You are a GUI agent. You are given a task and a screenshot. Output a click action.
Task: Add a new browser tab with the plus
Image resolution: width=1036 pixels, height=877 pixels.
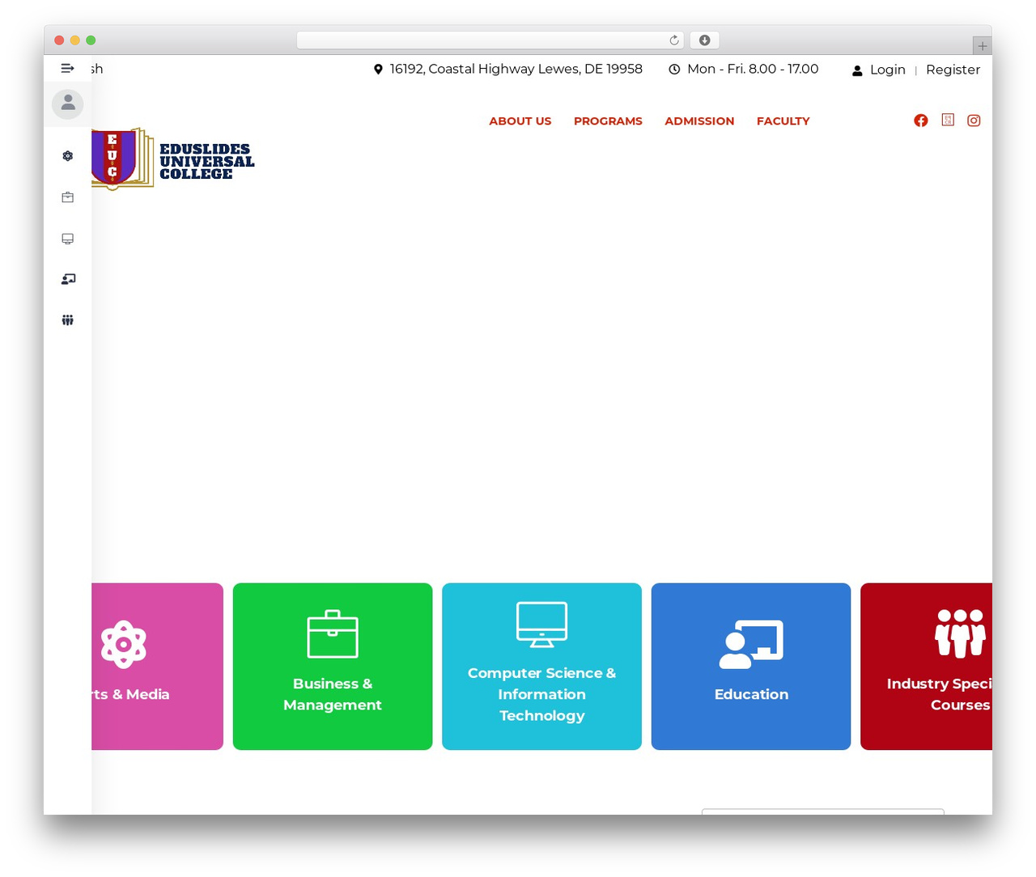983,46
